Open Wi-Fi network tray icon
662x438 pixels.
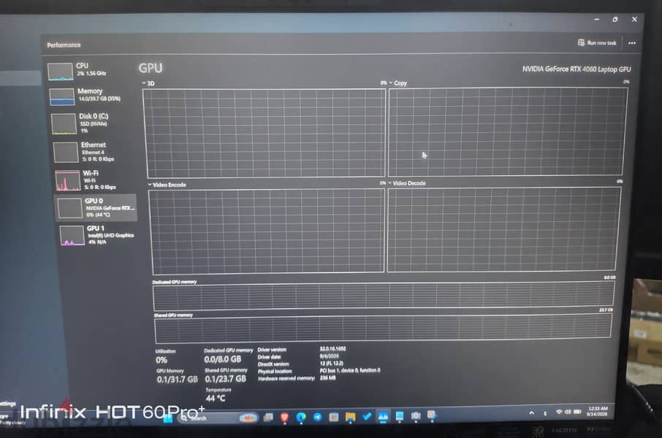tap(560, 412)
